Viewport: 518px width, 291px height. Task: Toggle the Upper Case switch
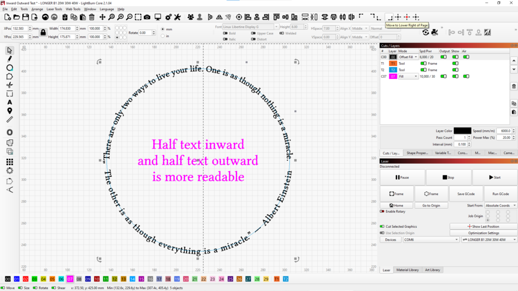253,33
